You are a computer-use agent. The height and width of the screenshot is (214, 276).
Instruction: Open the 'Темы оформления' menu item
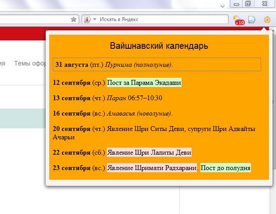point(30,63)
